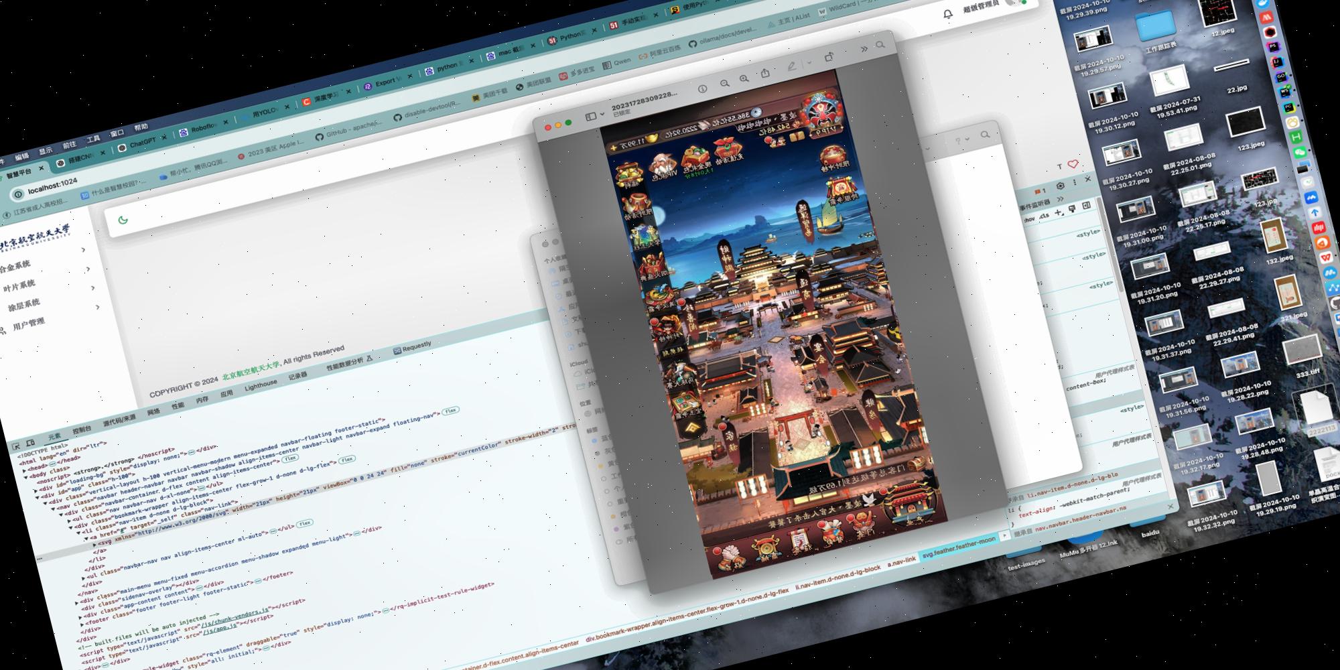Click DevTools settings gear icon
Image resolution: width=1340 pixels, height=670 pixels.
(x=1060, y=185)
